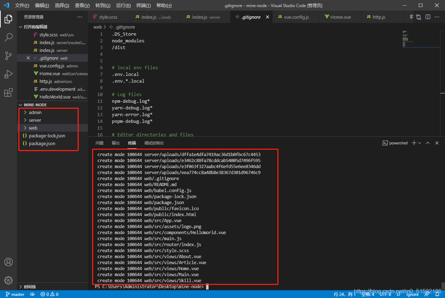This screenshot has height=298, width=445.
Task: Open the Manage gear settings icon
Action: (x=8, y=280)
